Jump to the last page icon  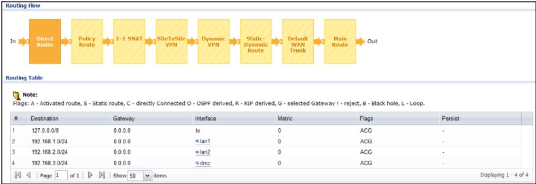(x=101, y=175)
